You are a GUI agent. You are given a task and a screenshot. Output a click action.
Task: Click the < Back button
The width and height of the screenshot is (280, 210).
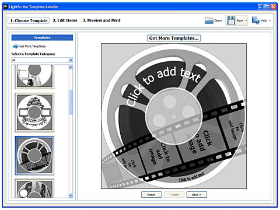pos(174,195)
